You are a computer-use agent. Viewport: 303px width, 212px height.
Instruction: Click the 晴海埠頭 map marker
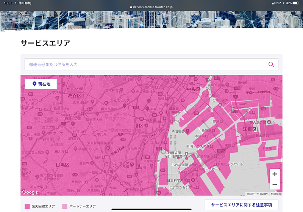[187, 131]
